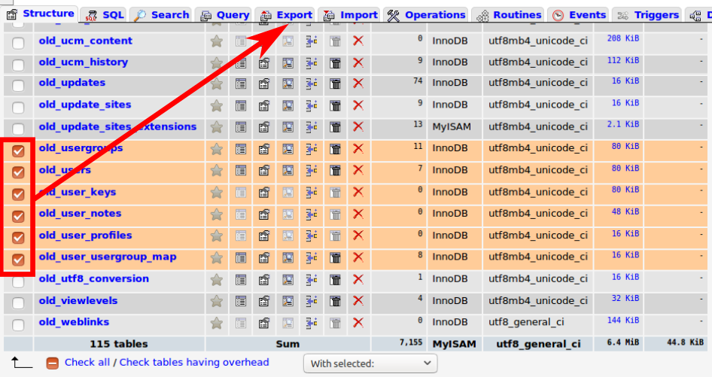Tick the old_ucm_content checkbox

click(x=19, y=44)
